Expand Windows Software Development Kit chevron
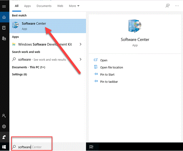Image resolution: width=183 pixels, height=151 pixels. 80,44
